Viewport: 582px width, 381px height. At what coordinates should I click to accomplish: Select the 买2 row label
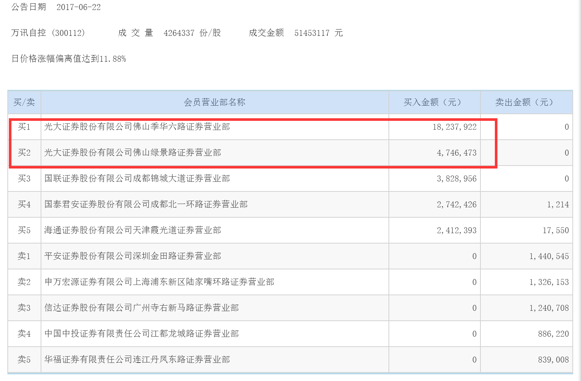(x=24, y=153)
